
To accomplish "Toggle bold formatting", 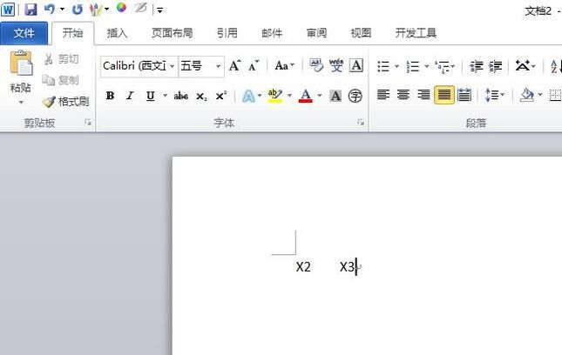I will [x=110, y=96].
